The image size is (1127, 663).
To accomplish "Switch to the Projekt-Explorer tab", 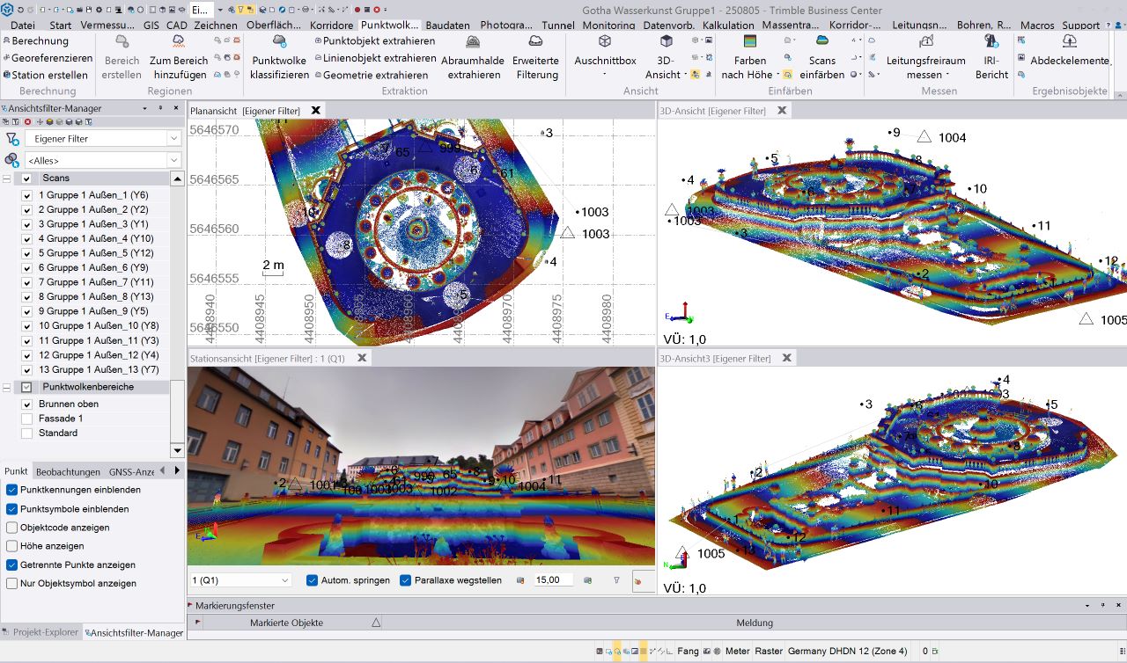I will (45, 632).
